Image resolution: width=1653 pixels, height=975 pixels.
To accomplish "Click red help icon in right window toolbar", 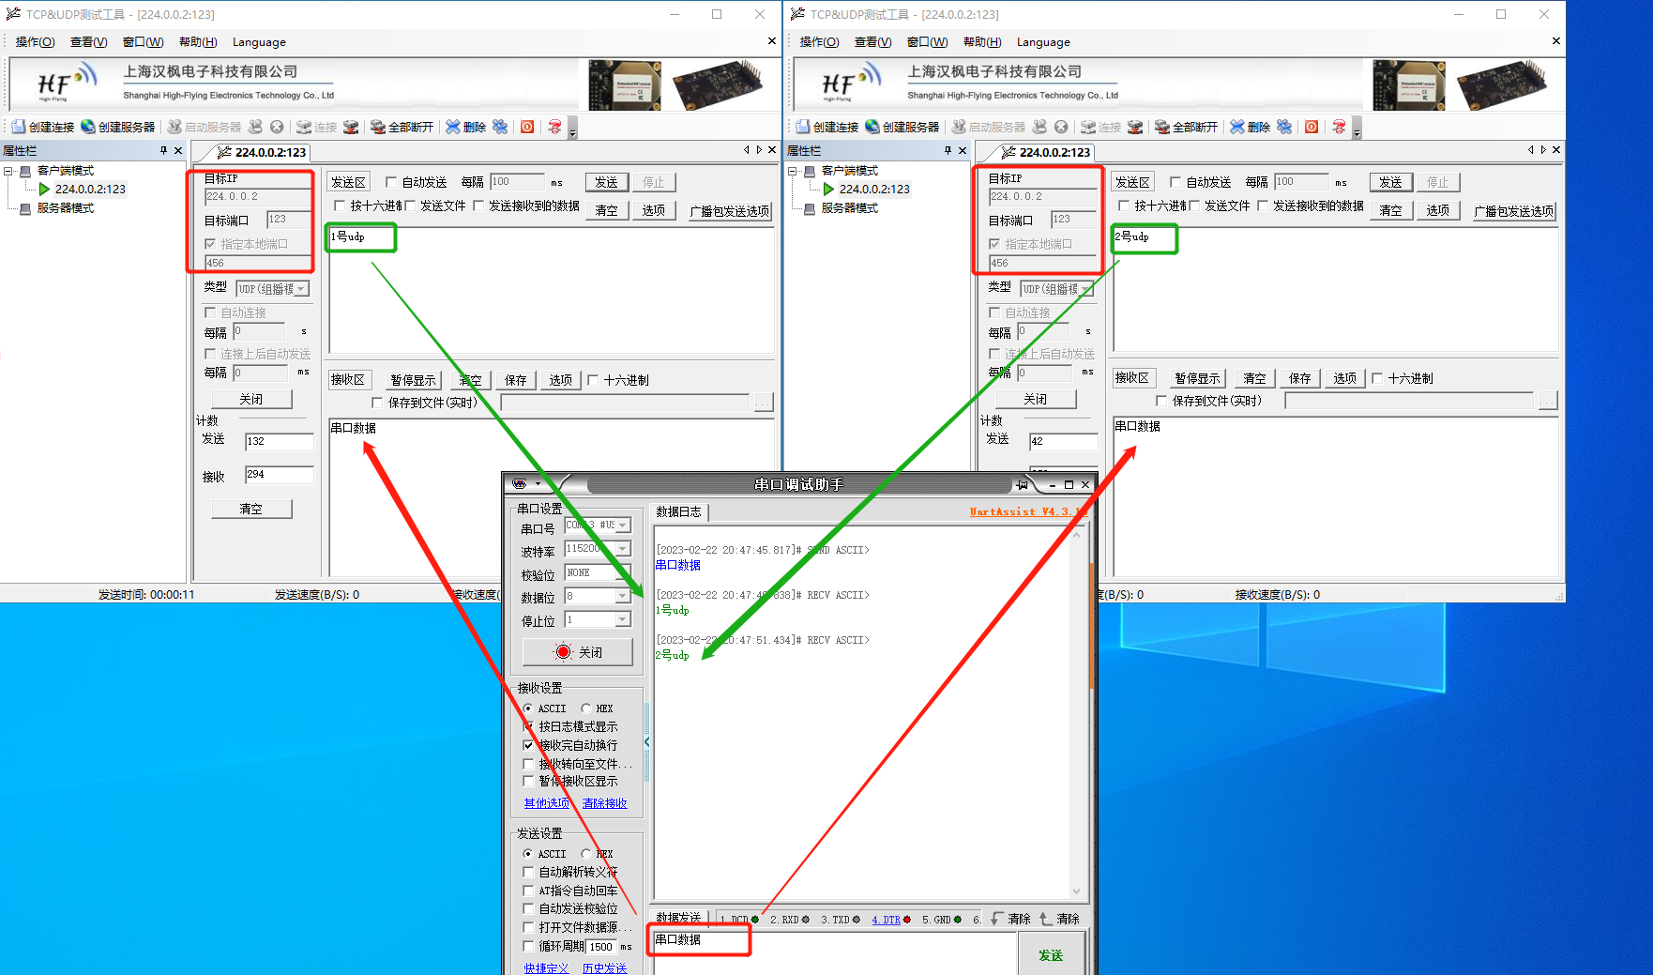I will tap(1339, 127).
